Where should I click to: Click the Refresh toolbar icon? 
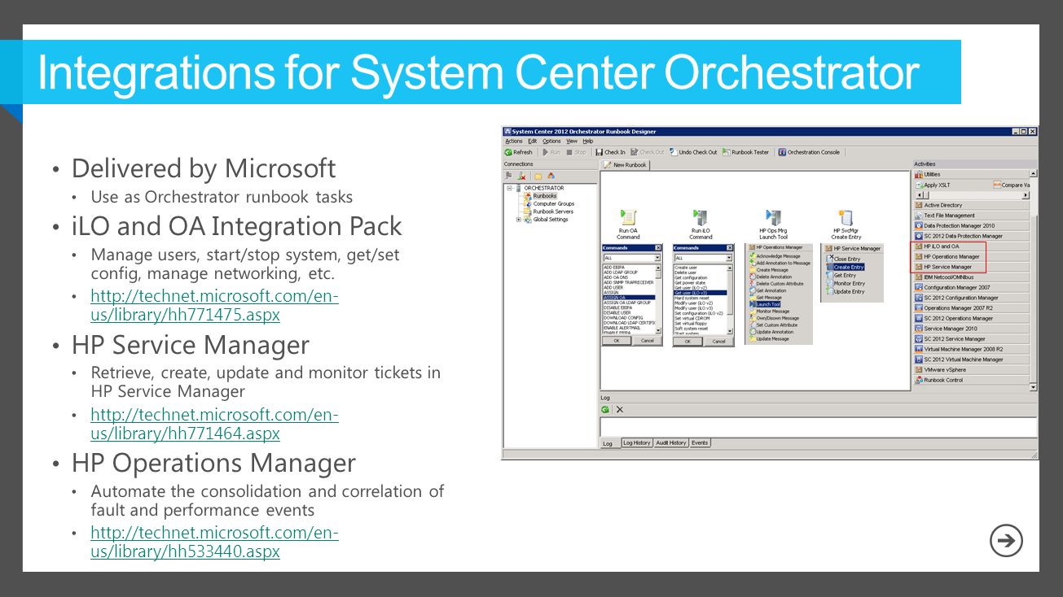click(x=508, y=152)
